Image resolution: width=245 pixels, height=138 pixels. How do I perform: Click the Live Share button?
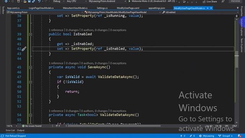[210, 2]
